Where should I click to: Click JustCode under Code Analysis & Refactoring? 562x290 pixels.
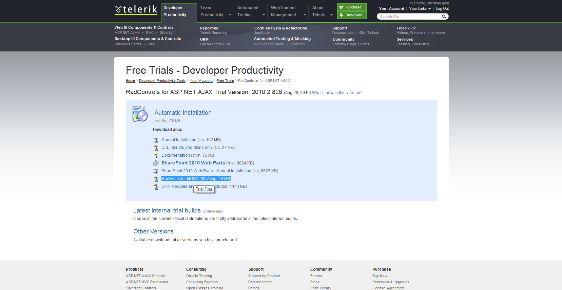262,32
